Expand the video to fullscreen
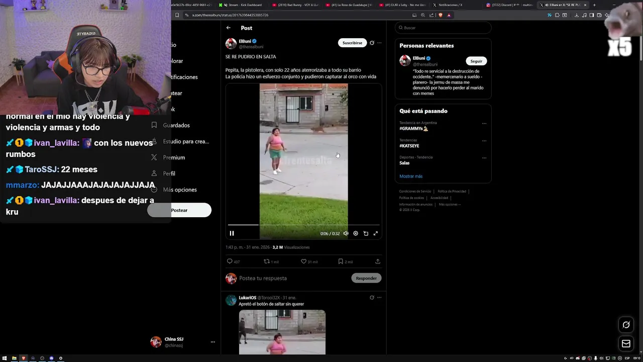This screenshot has height=362, width=643. (x=375, y=233)
